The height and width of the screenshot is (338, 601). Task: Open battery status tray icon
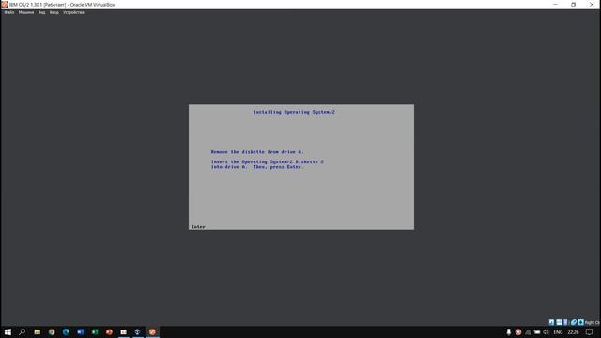tap(537, 331)
